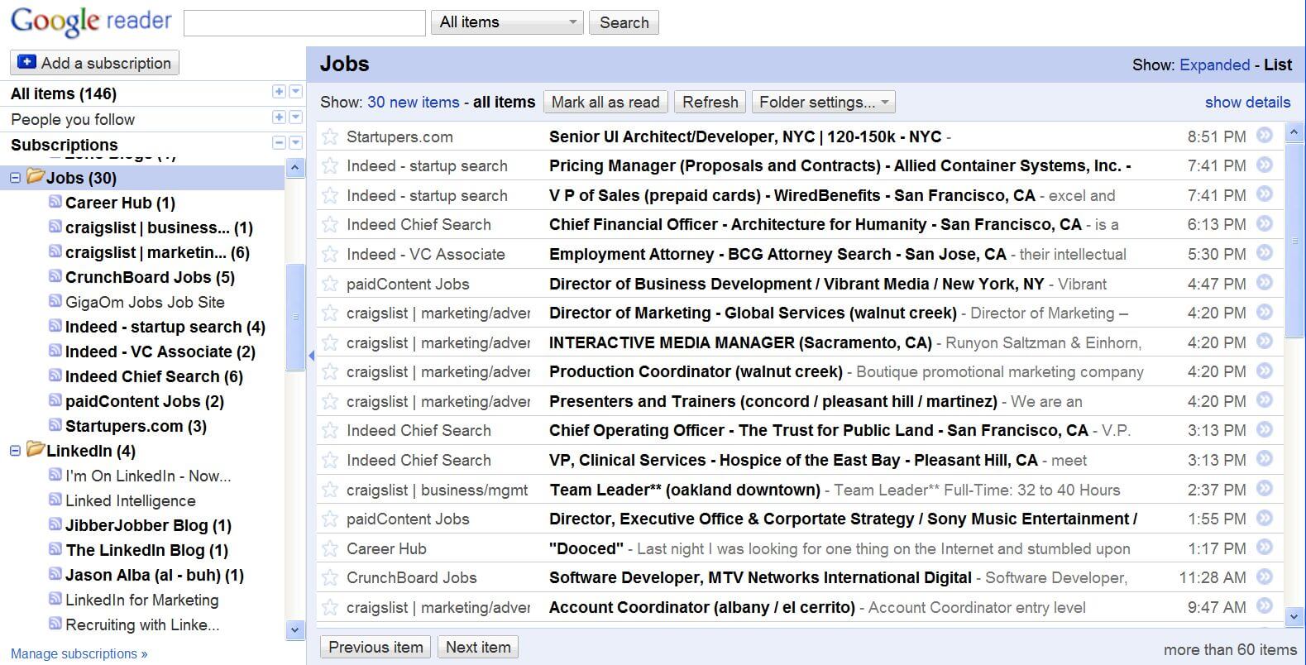Click the arrow icon on Software Developer MTV item
Viewport: 1306px width, 665px height.
1264,576
